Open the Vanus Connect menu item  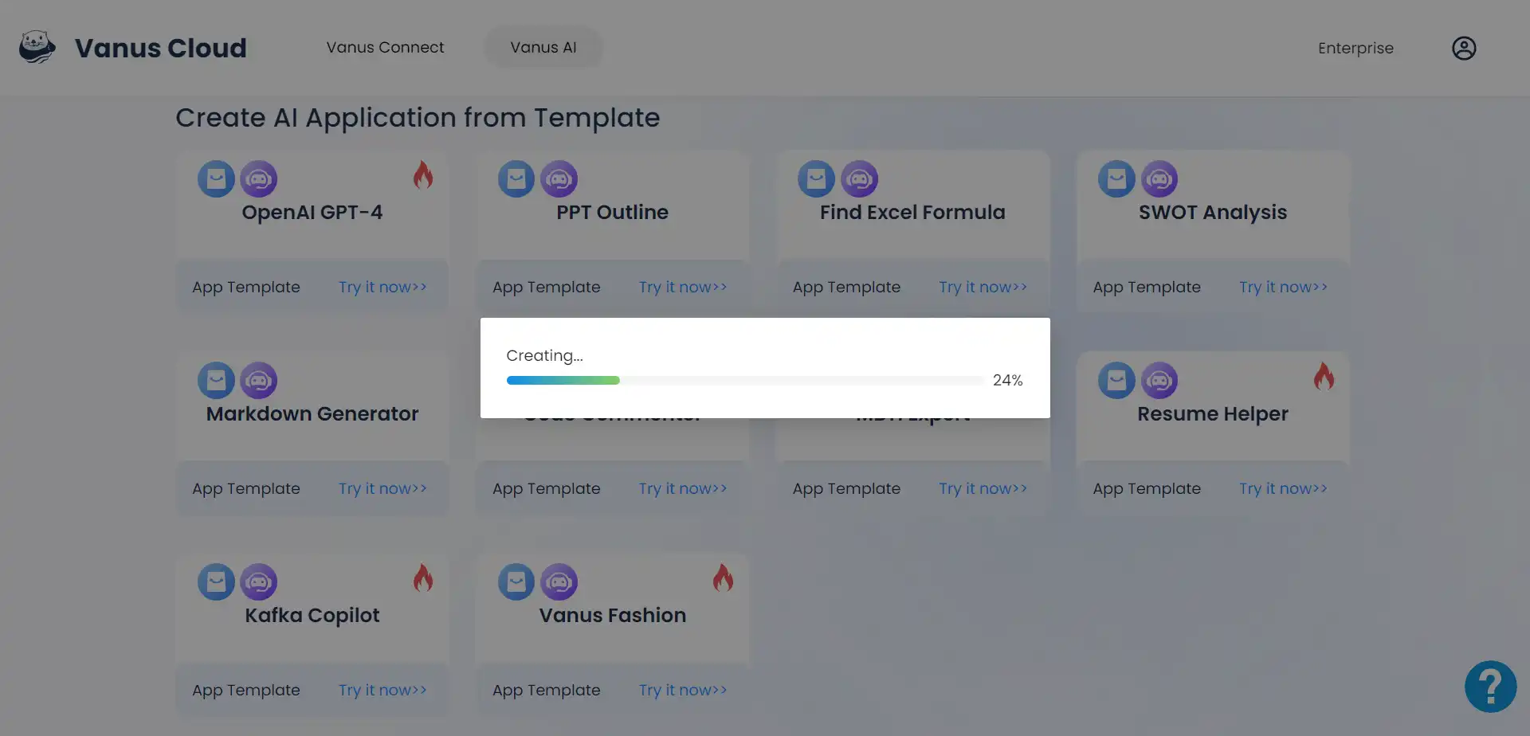pos(385,48)
